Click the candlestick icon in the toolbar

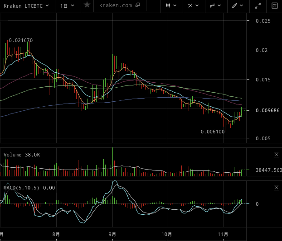168,5
